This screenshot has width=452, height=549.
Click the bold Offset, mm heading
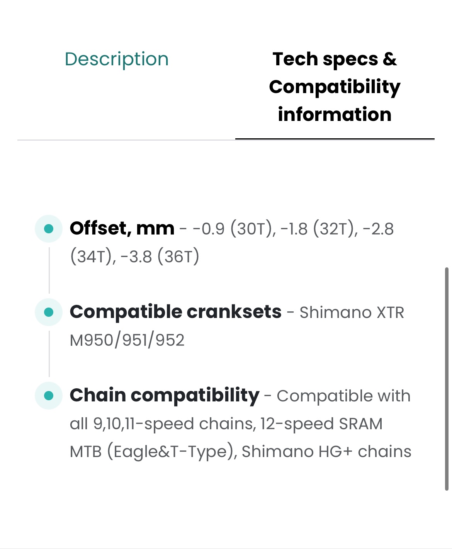pos(122,228)
